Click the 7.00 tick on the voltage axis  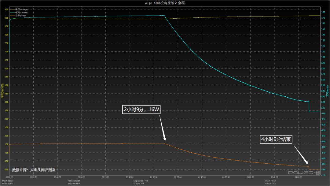click(6, 52)
